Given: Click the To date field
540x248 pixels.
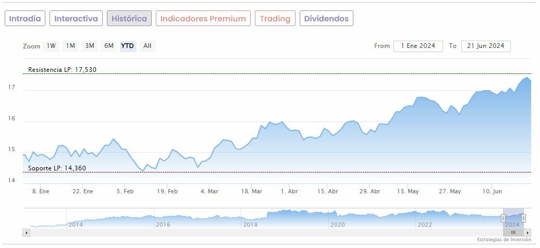Looking at the screenshot, I should [486, 46].
